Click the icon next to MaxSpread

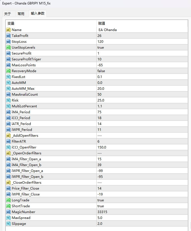(x=8, y=218)
